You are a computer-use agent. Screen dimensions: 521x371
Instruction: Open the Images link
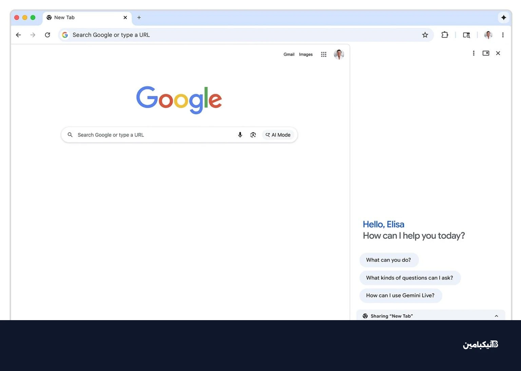[x=306, y=54]
